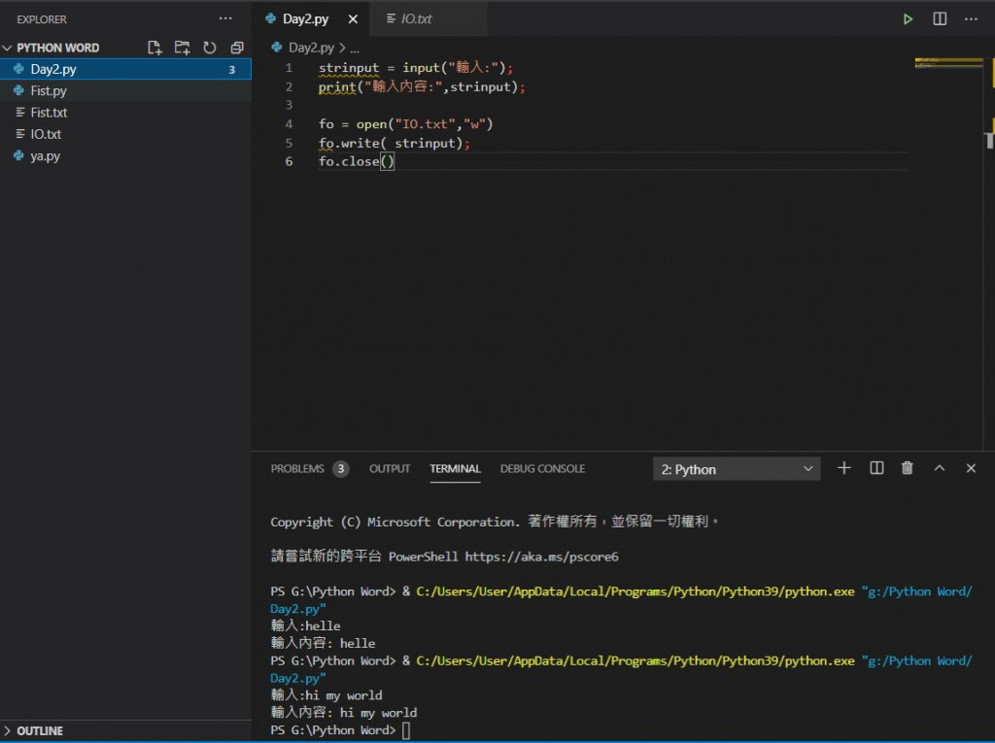This screenshot has height=743, width=995.
Task: Click the Copyright Microsoft Corporation line
Action: [x=495, y=522]
